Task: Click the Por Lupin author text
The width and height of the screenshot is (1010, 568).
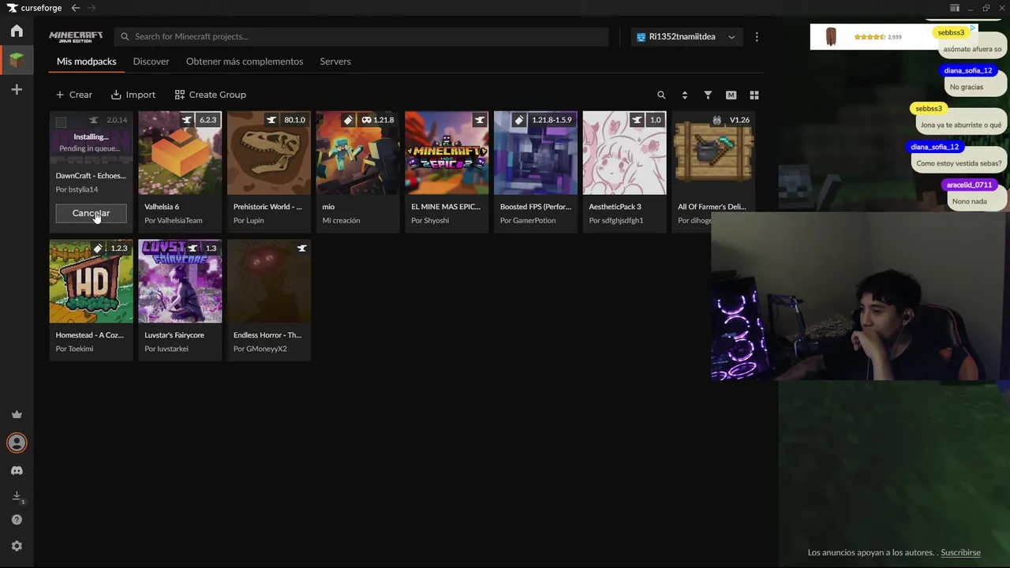Action: (x=249, y=221)
